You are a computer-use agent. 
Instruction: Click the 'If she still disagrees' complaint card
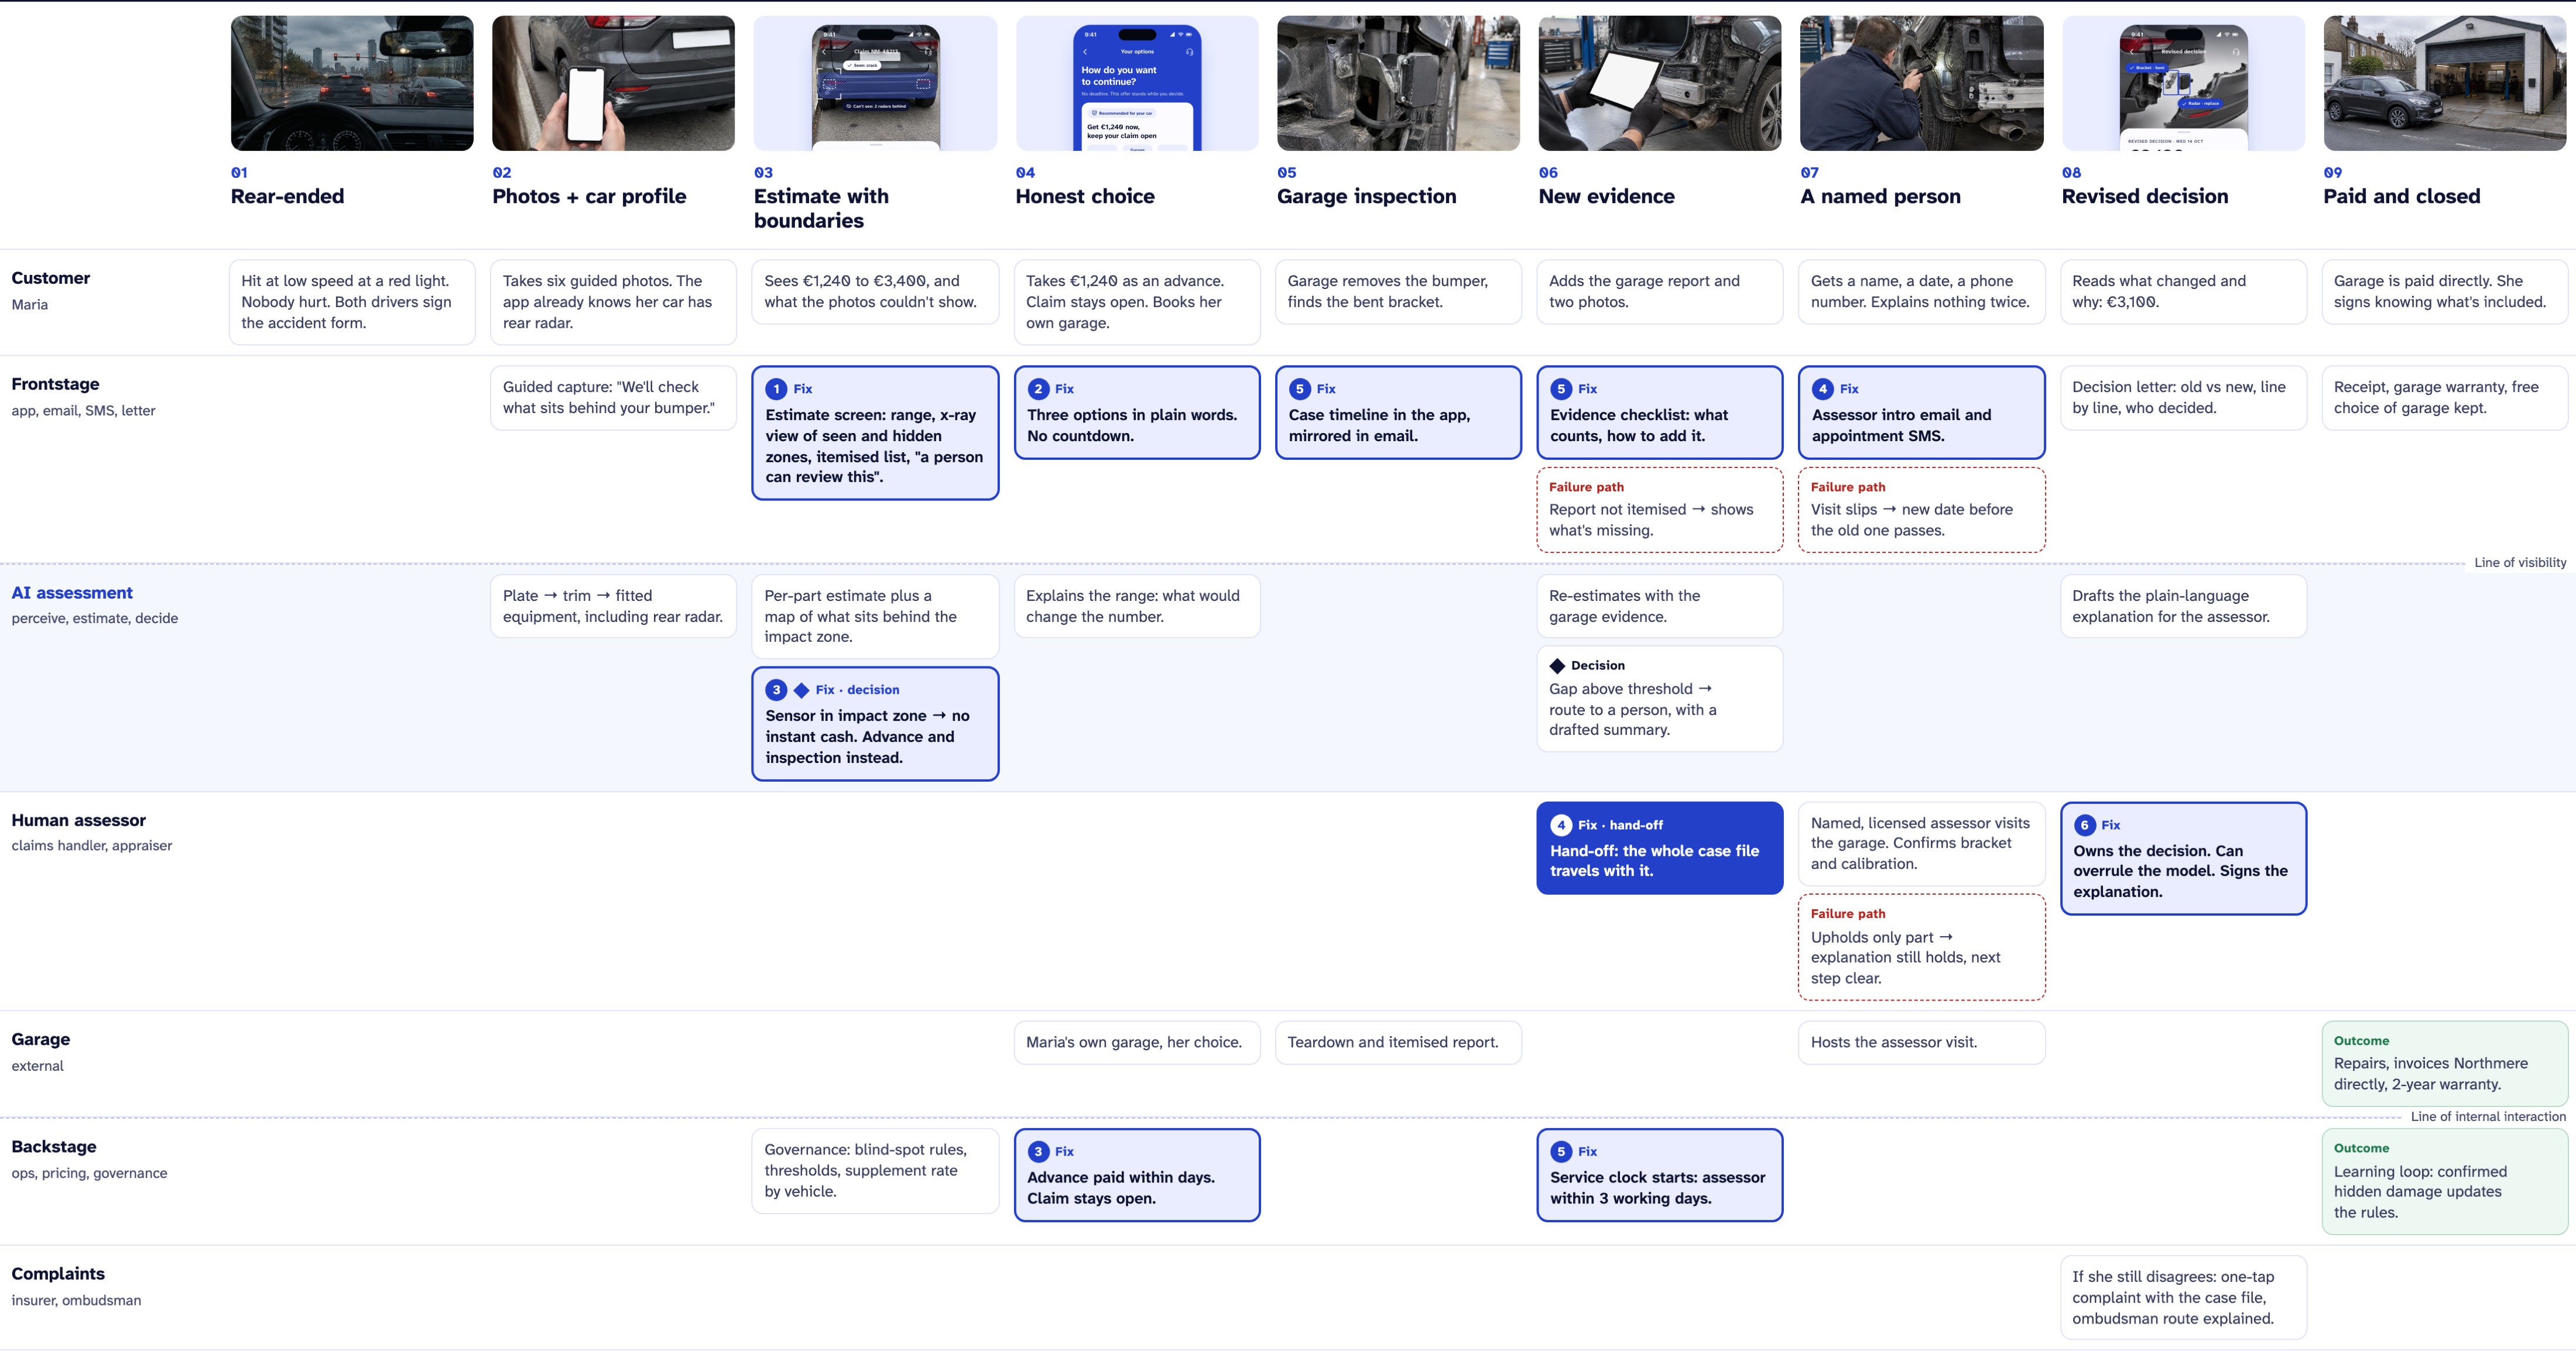[x=2183, y=1297]
